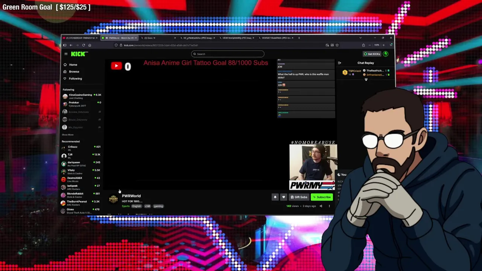
Task: Click TSPCriesIt in chat leaderboard
Action: (352, 72)
